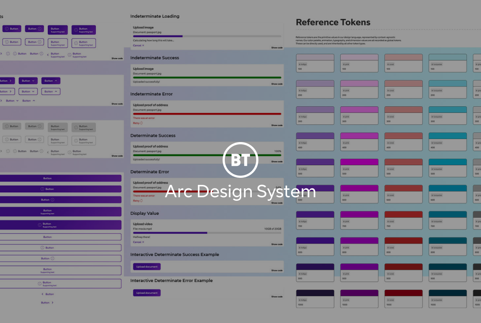Image resolution: width=481 pixels, height=323 pixels.
Task: Collapse the filled Button with up chevron
Action: tap(51, 81)
